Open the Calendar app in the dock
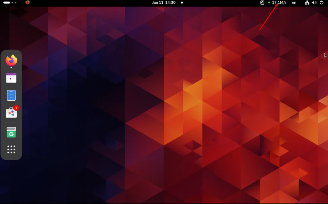The width and height of the screenshot is (328, 204). (x=11, y=78)
